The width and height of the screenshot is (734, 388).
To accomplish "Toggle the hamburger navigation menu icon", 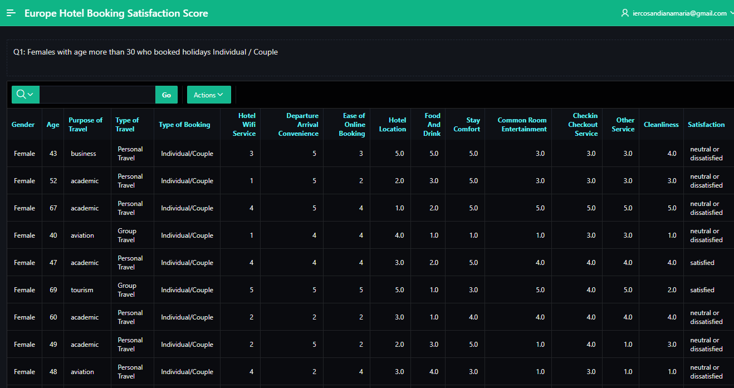I will pyautogui.click(x=11, y=13).
